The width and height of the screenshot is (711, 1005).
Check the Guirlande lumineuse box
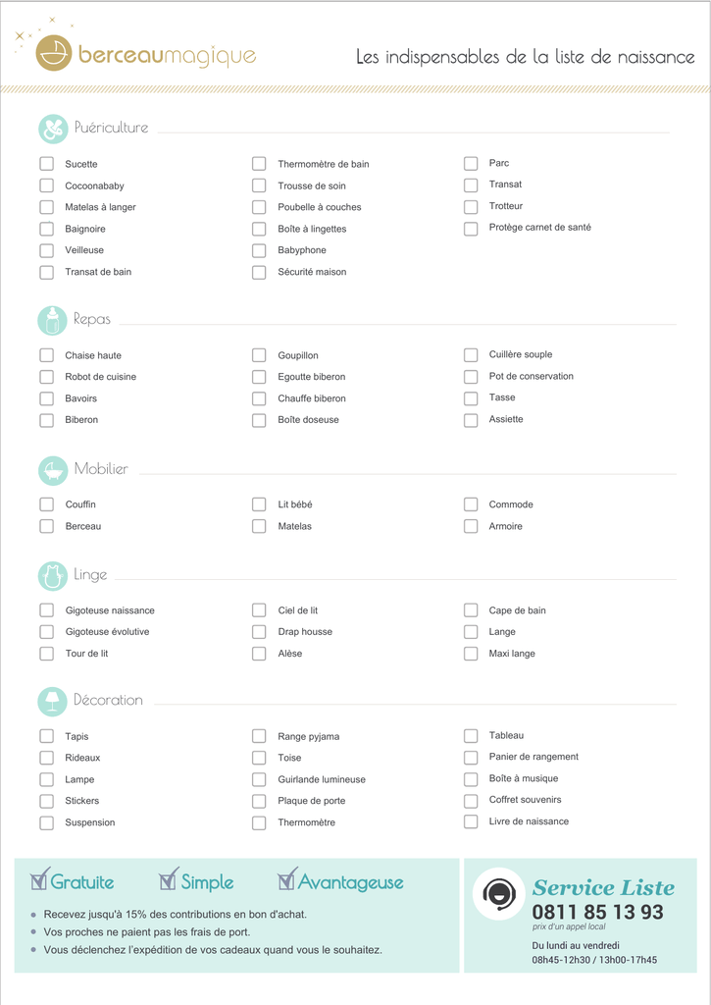(x=259, y=779)
